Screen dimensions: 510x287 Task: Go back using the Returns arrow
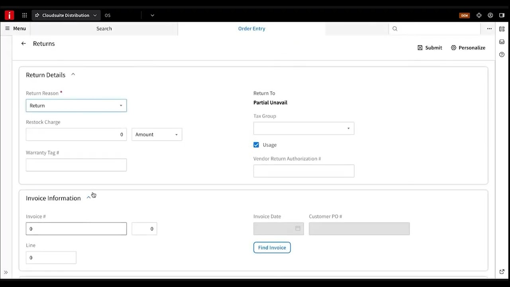tap(24, 43)
